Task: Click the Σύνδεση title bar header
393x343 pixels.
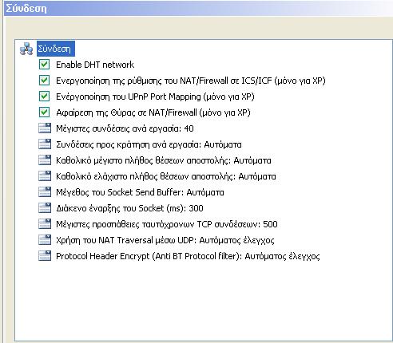Action: tap(198, 8)
